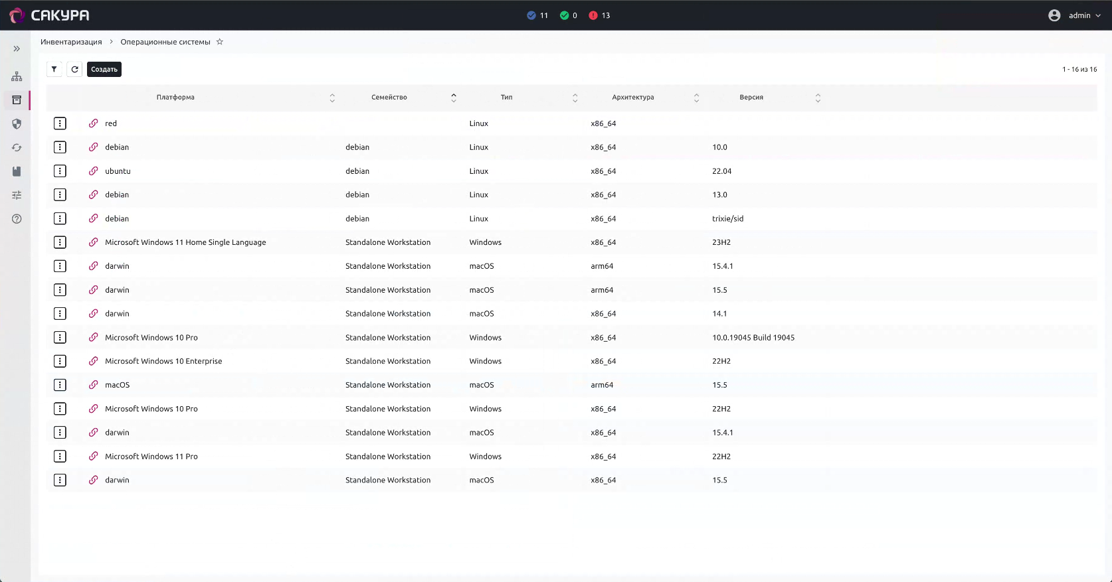Click the version cell 10.0.19045 Build 19045
Image resolution: width=1112 pixels, height=582 pixels.
pos(753,338)
